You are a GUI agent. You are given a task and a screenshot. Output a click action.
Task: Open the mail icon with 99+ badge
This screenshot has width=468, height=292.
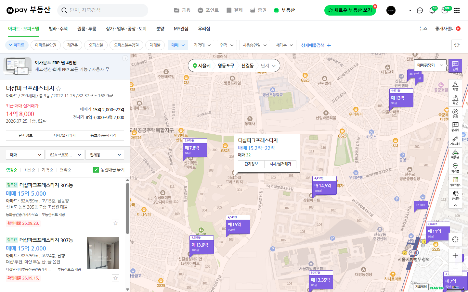tap(445, 10)
